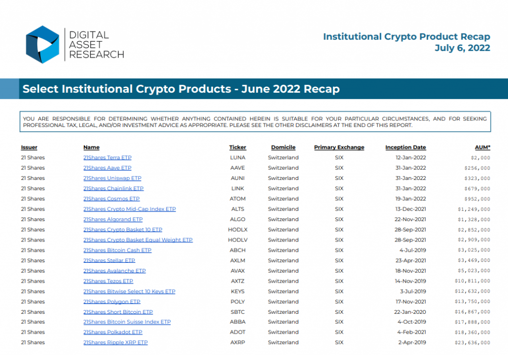
Task: Select the AXTZ ticker cell
Action: coord(238,281)
